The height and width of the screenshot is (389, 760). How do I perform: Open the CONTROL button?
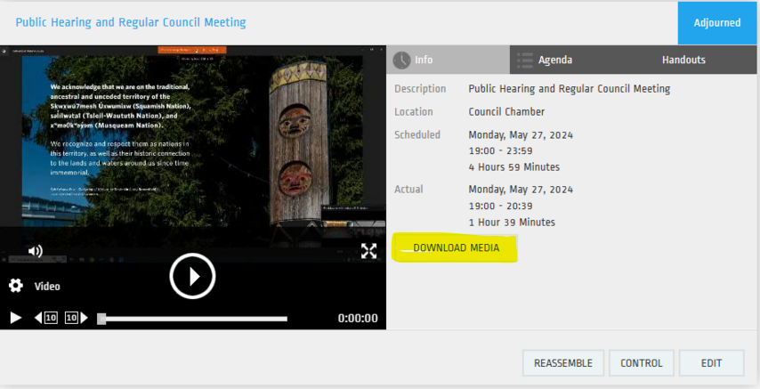point(642,363)
